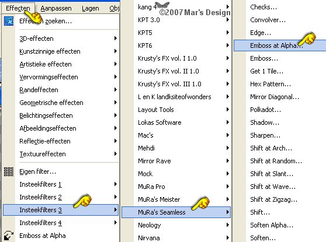Screen dimensions: 326x242
Task: Choose the Polkadot filter
Action: pyautogui.click(x=265, y=110)
